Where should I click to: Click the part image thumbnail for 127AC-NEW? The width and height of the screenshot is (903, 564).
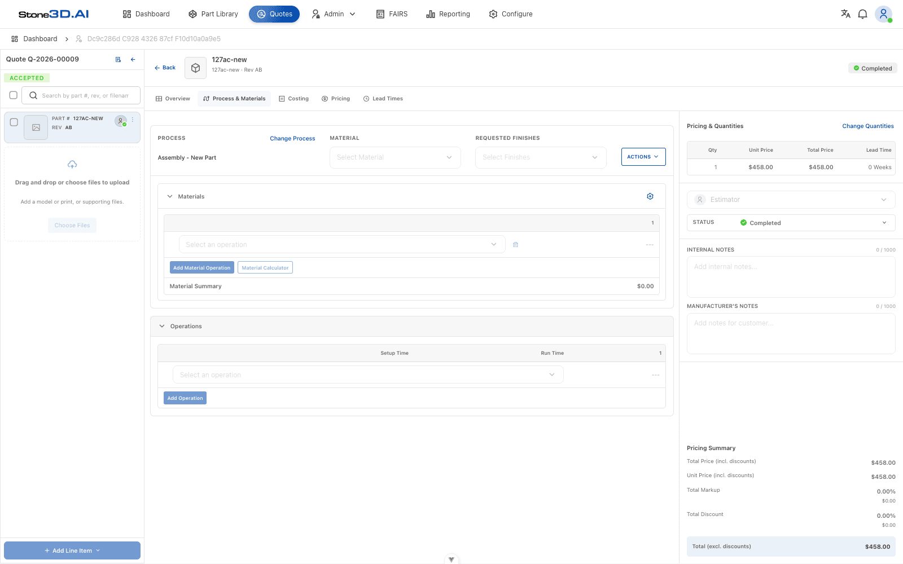[36, 127]
